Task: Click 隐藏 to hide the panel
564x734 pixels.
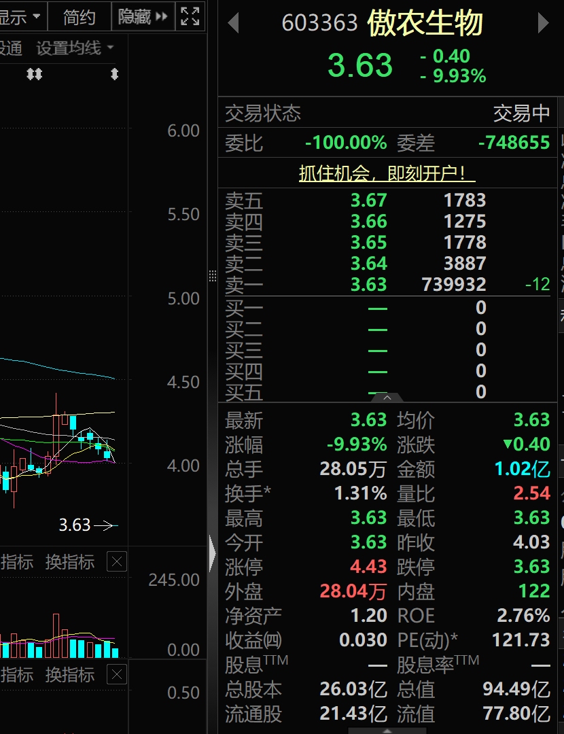Action: (x=143, y=17)
